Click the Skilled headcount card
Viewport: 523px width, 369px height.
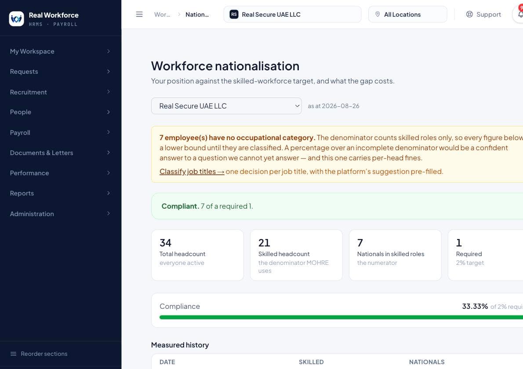[296, 255]
